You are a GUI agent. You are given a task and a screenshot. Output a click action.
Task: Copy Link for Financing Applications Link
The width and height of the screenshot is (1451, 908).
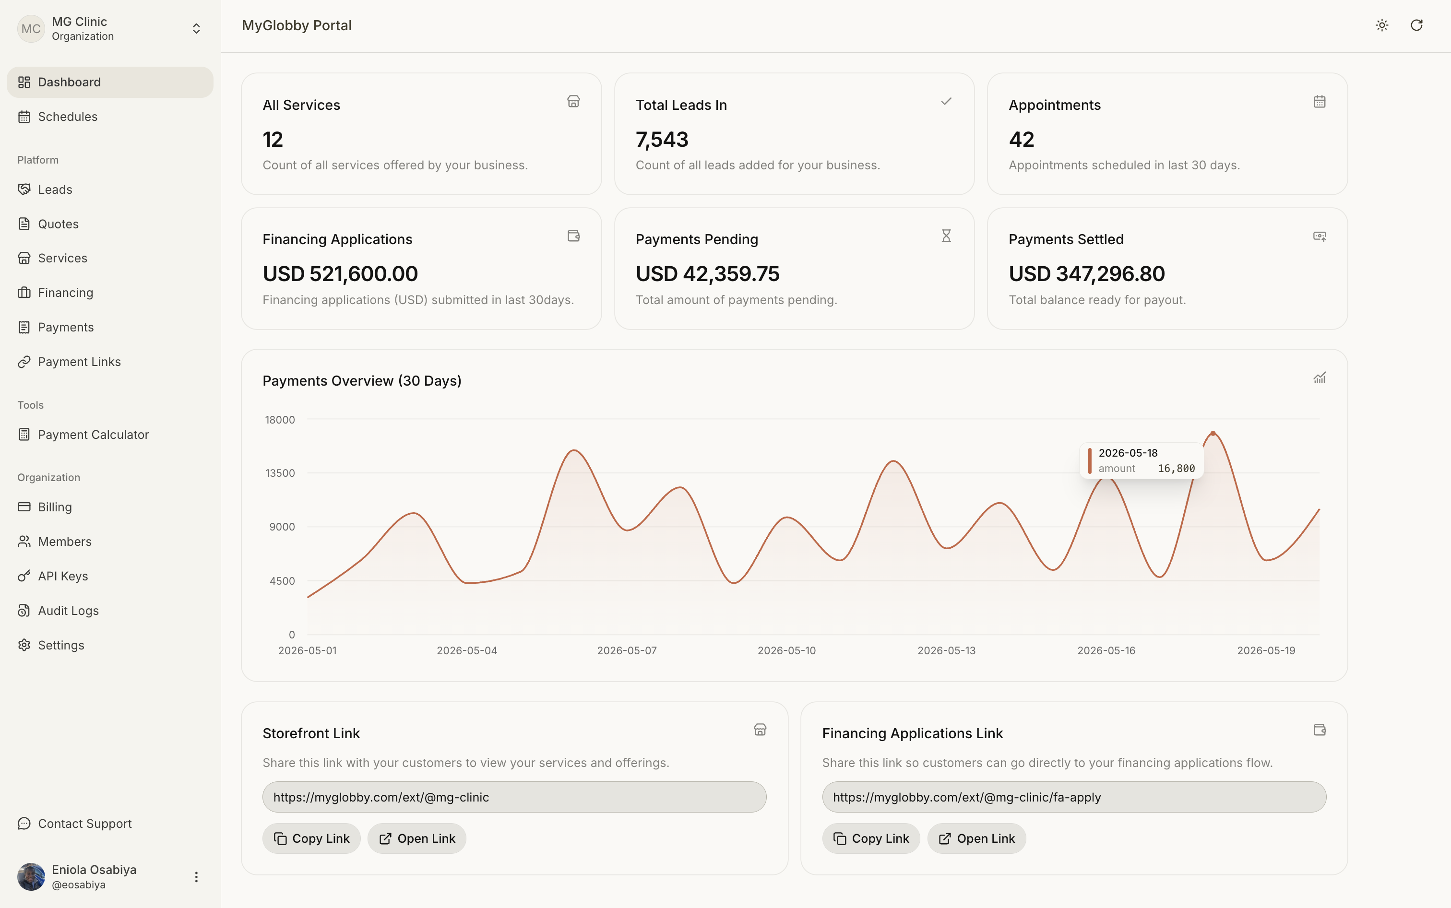[x=871, y=838]
